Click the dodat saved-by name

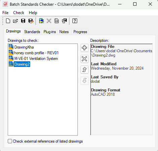95,81
